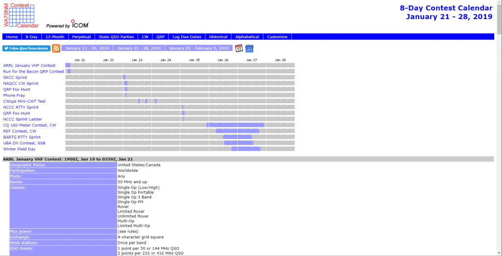Open the Perpetual calendar menu
Image resolution: width=502 pixels, height=256 pixels.
tap(81, 37)
